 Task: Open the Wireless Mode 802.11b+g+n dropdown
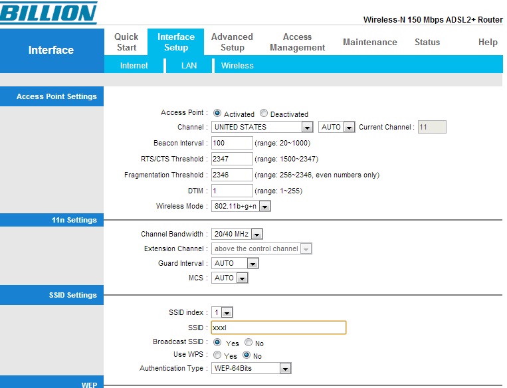pos(241,206)
